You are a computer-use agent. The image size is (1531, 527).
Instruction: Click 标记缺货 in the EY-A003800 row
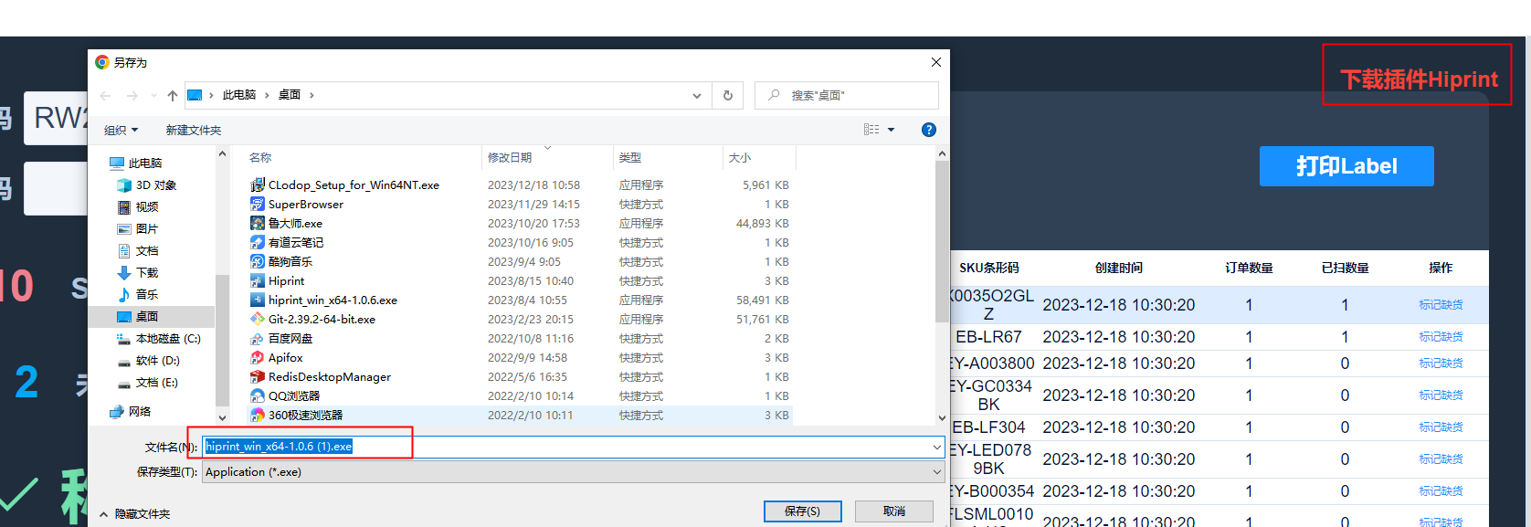click(1441, 363)
